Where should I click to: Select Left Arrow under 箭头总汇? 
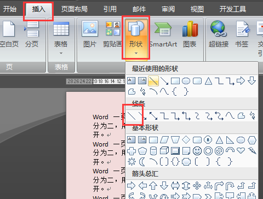pos(142,186)
